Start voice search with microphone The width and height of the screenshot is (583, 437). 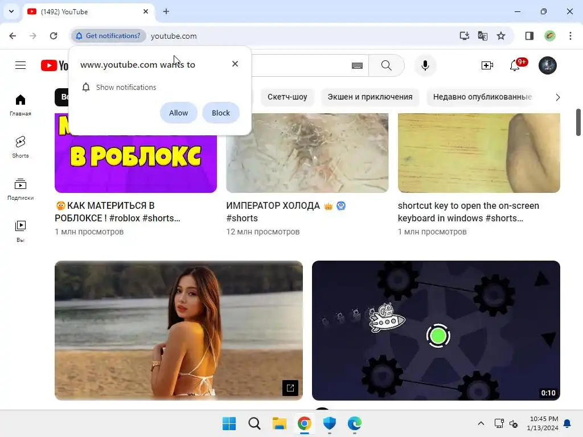(x=425, y=65)
